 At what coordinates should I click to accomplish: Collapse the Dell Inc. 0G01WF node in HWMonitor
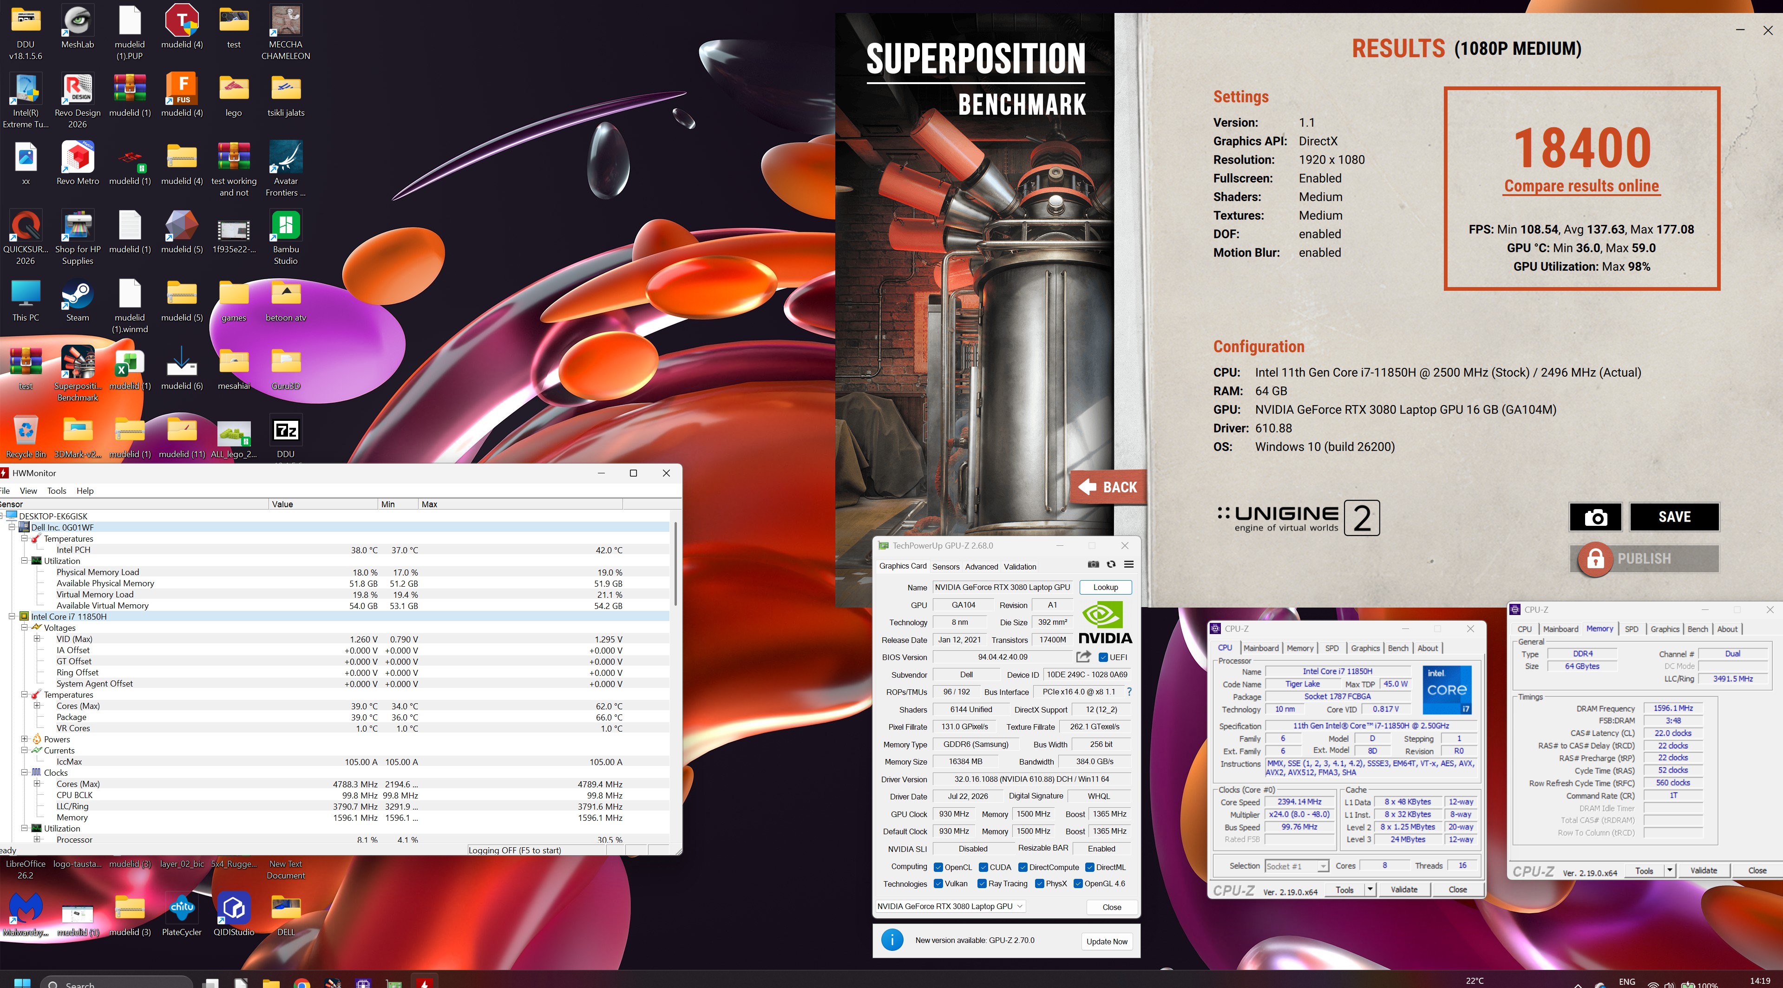[x=12, y=527]
